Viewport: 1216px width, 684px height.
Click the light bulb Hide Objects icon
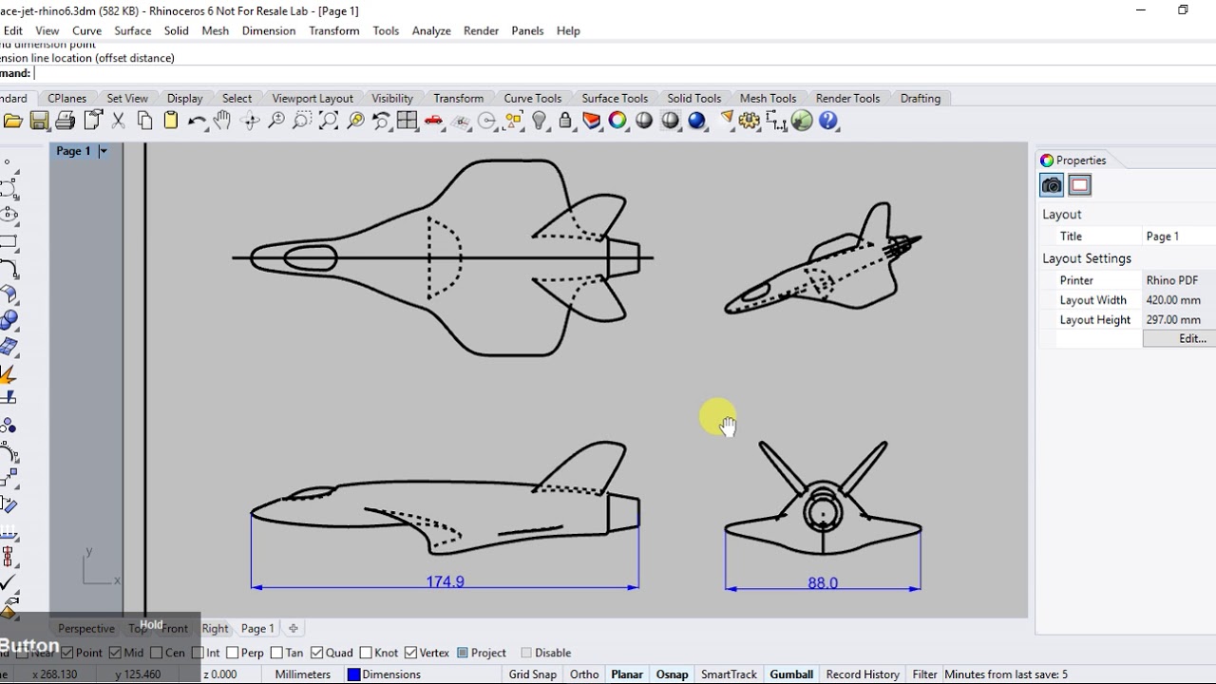click(x=540, y=121)
